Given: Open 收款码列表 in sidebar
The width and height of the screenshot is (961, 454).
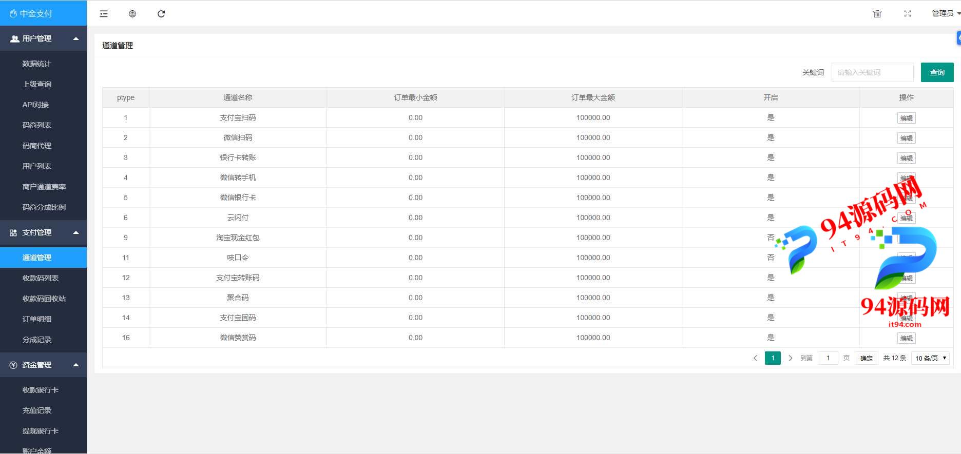Looking at the screenshot, I should click(x=41, y=278).
